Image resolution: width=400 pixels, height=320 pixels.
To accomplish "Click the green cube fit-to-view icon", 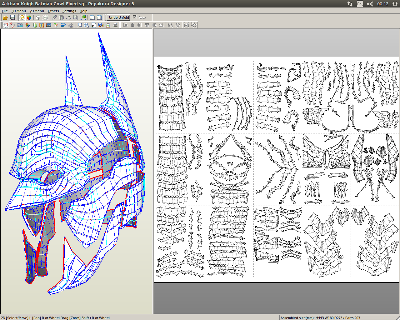I will [83, 17].
